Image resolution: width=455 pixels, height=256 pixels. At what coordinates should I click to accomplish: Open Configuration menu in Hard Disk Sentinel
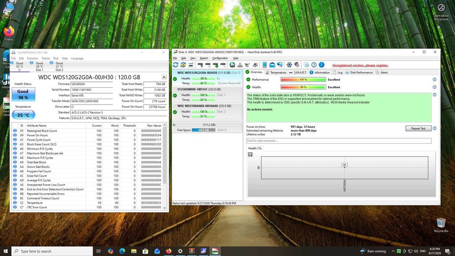pyautogui.click(x=220, y=58)
